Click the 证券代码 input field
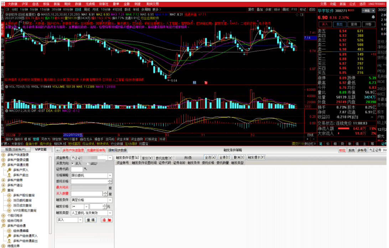Screen dimensions: 389x248 click(77, 169)
